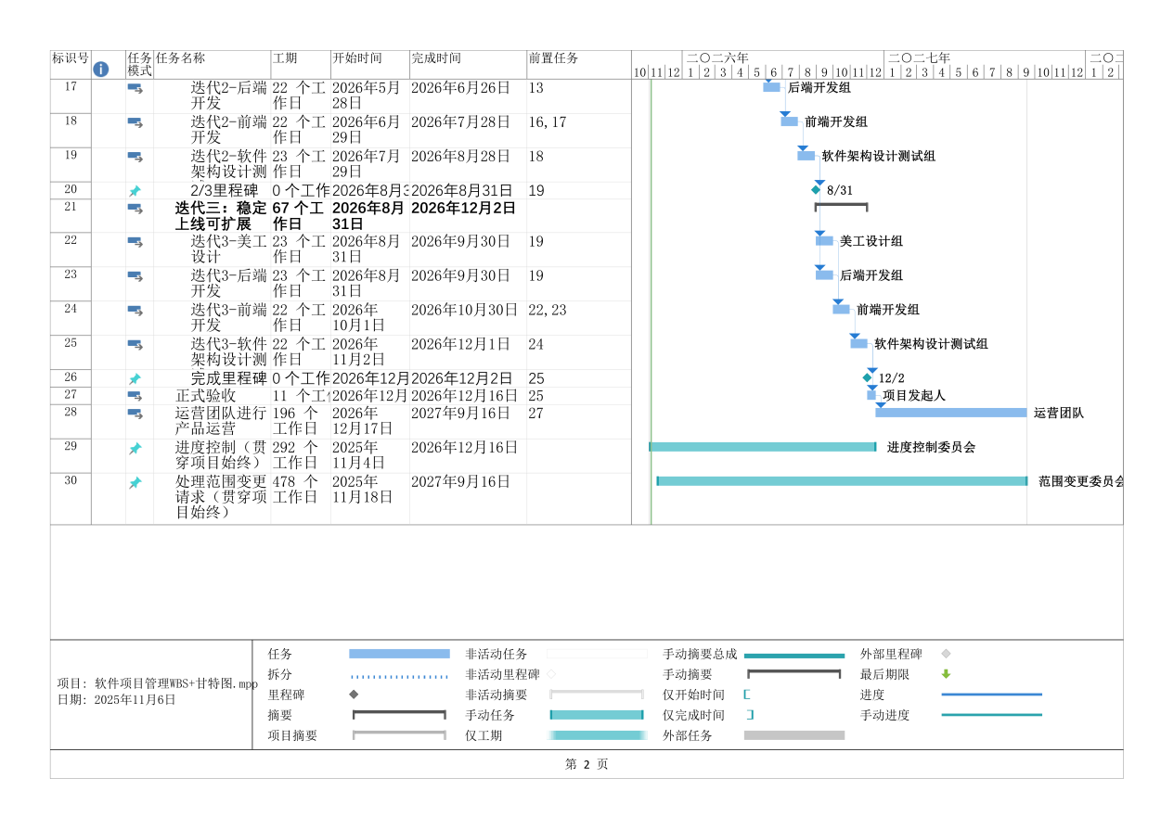Click the blue 任务 bar sample in the legend

399,654
